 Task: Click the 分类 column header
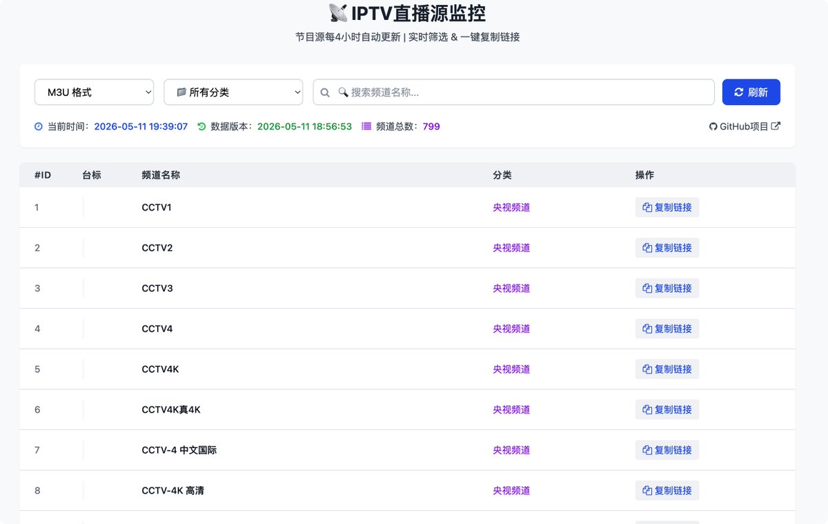(502, 175)
